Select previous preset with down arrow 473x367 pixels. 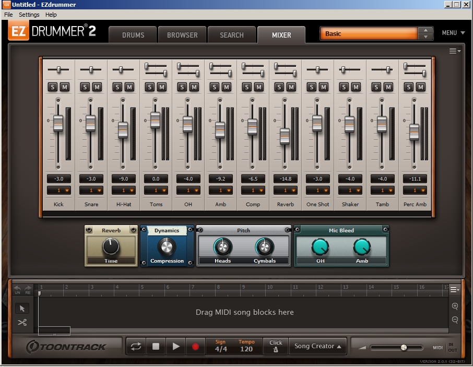click(425, 37)
